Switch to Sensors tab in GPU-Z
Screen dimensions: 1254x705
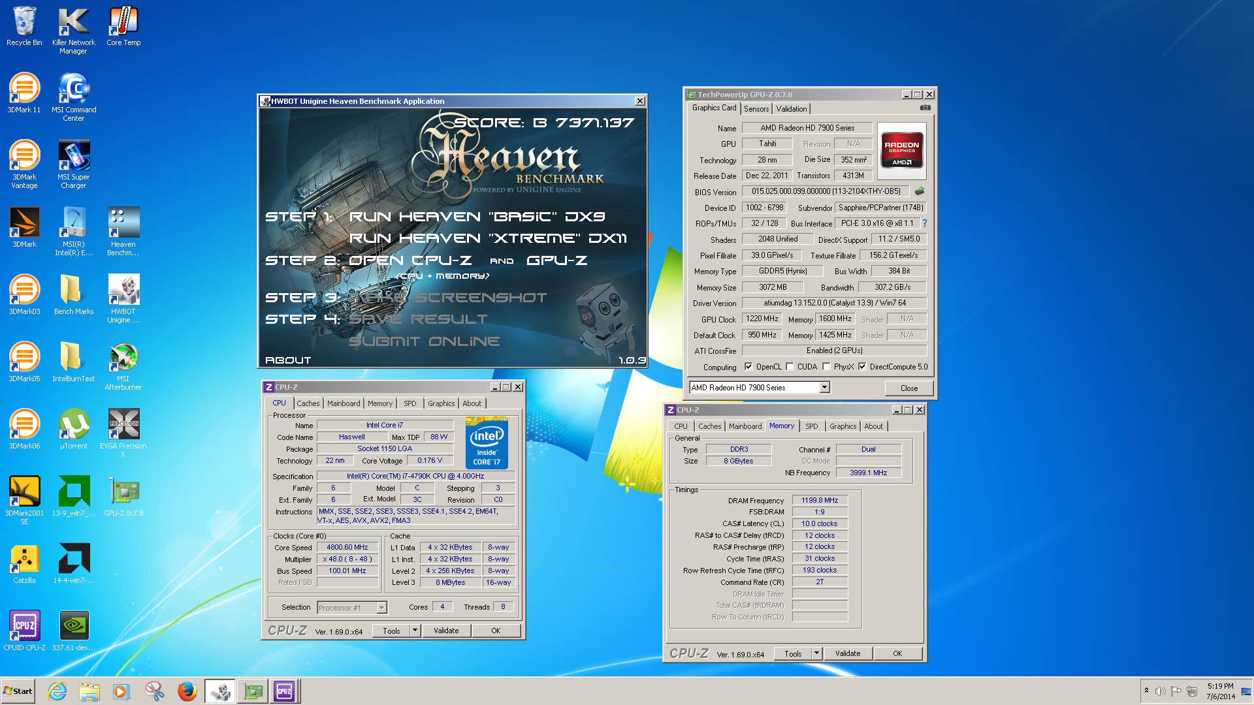pyautogui.click(x=756, y=109)
